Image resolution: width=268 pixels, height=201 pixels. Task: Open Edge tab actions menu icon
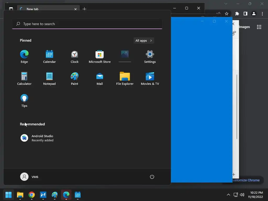pos(11,9)
